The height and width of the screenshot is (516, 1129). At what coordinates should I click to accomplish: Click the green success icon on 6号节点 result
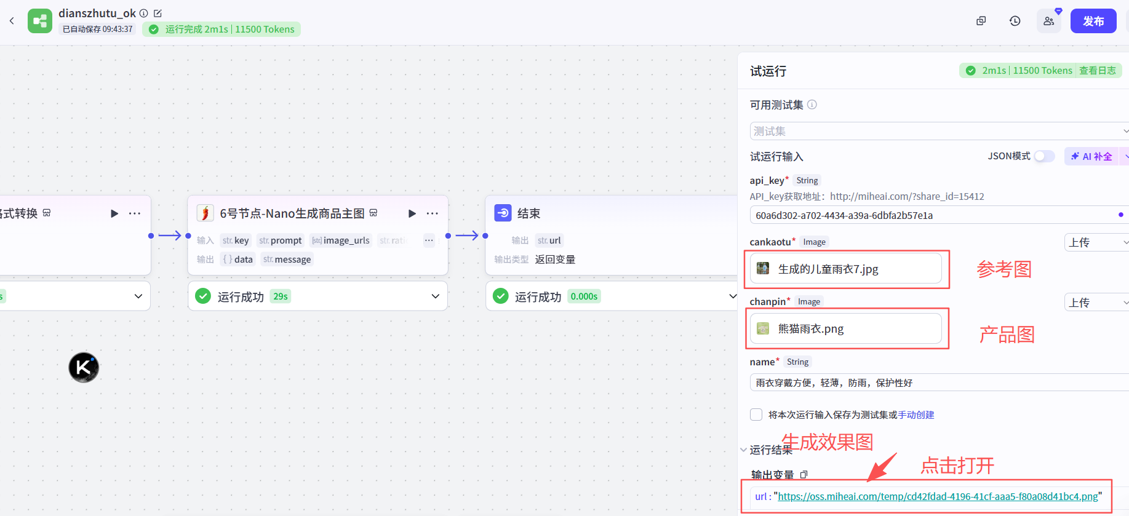[203, 296]
